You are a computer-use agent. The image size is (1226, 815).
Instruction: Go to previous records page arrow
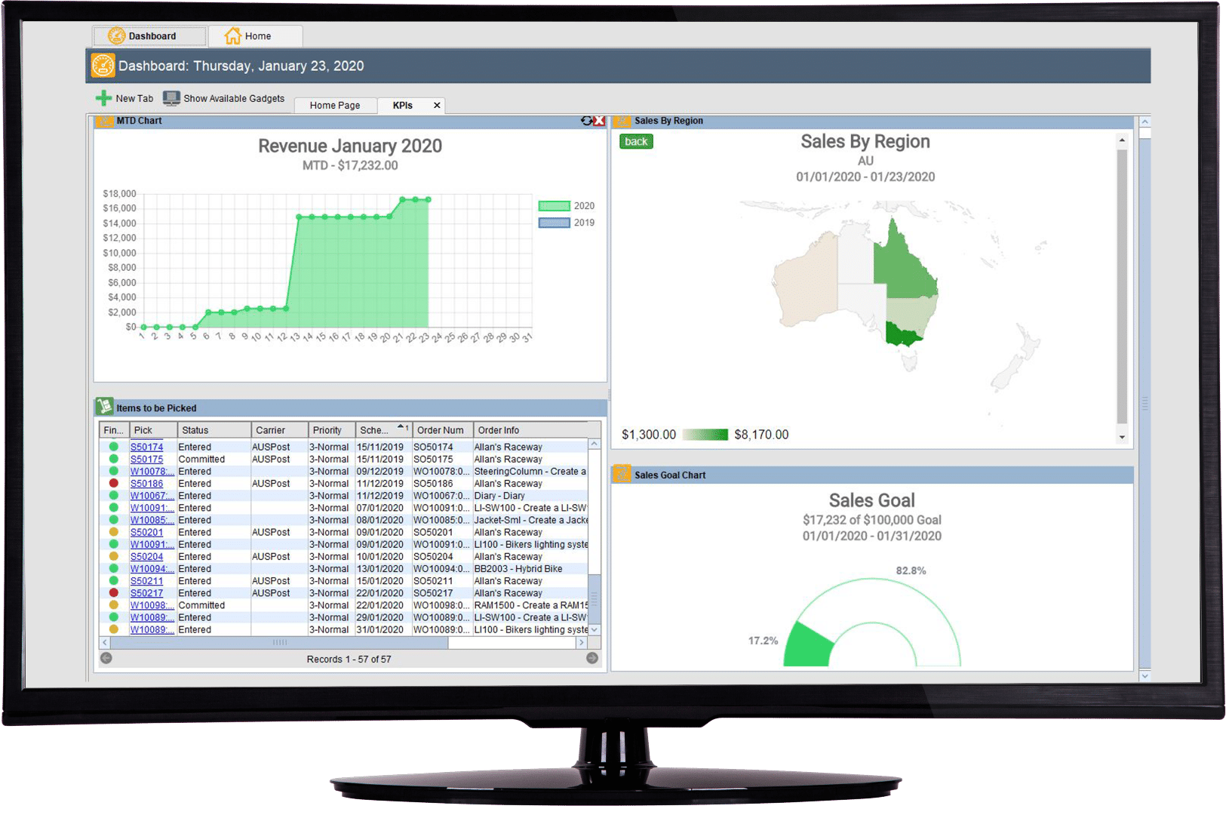[106, 658]
